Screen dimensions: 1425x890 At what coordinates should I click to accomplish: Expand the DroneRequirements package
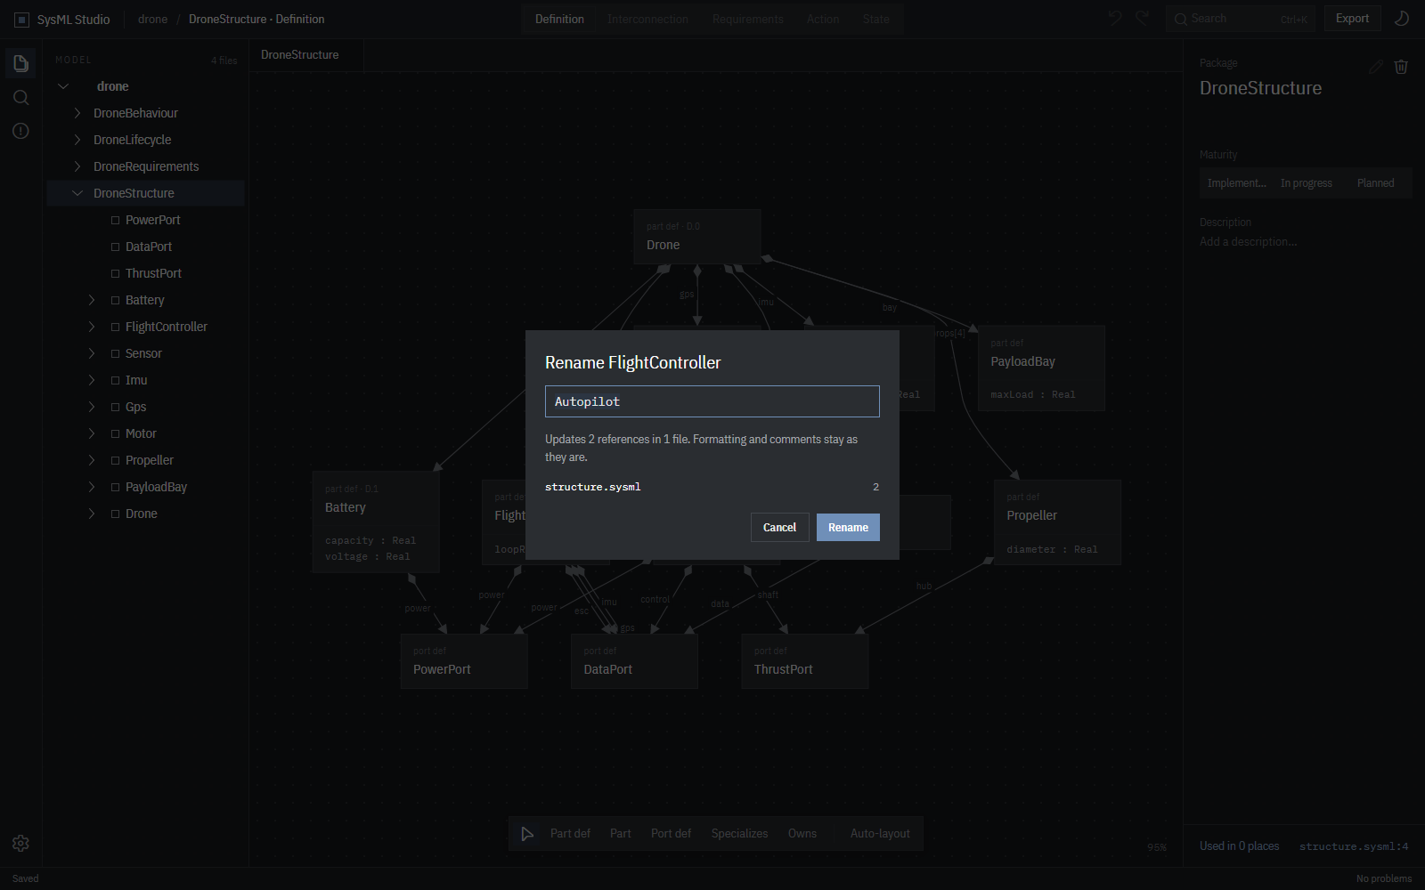[x=77, y=166]
